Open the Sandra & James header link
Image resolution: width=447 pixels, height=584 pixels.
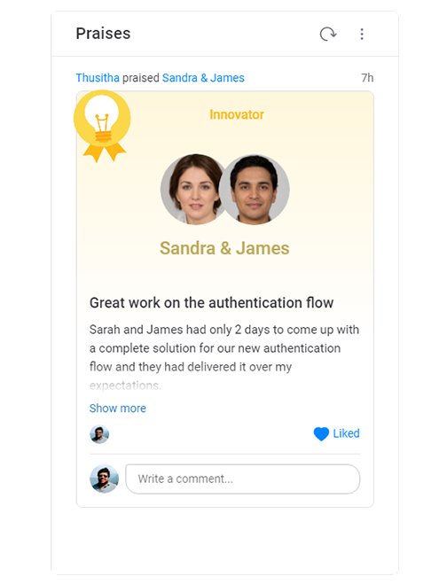pos(203,78)
